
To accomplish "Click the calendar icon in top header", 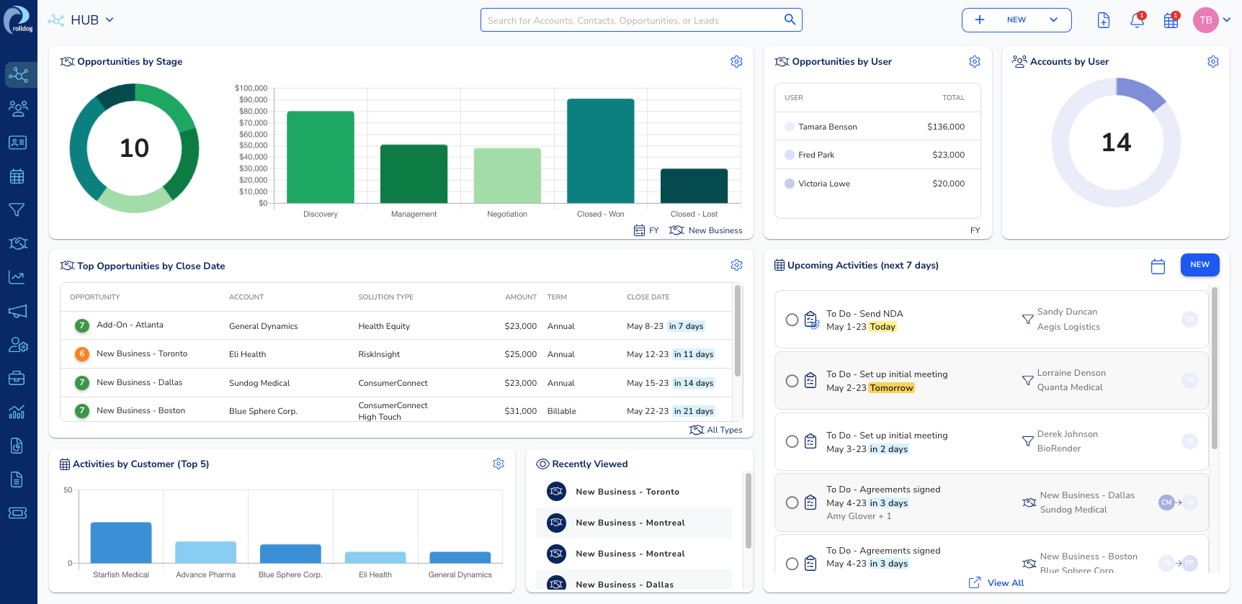I will click(1171, 21).
